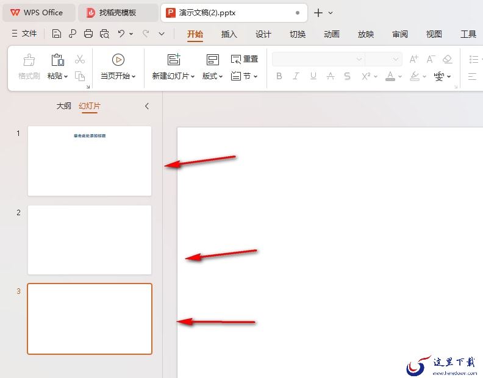Expand quick access toolbar customization arrow

pos(162,34)
